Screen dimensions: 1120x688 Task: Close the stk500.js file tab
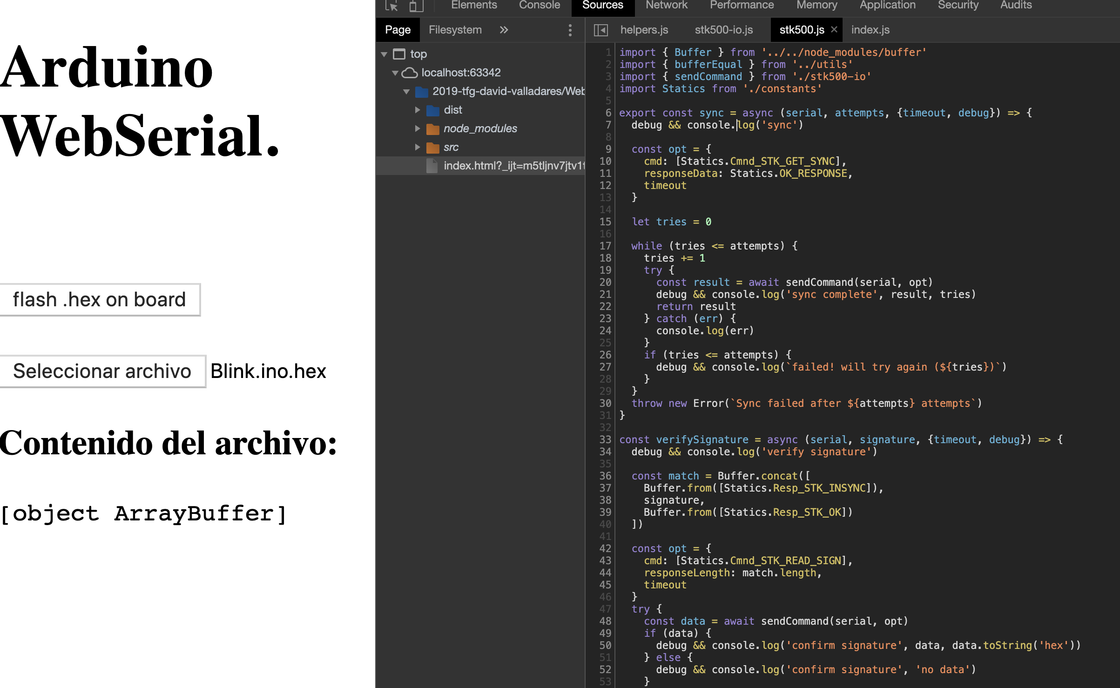click(834, 29)
